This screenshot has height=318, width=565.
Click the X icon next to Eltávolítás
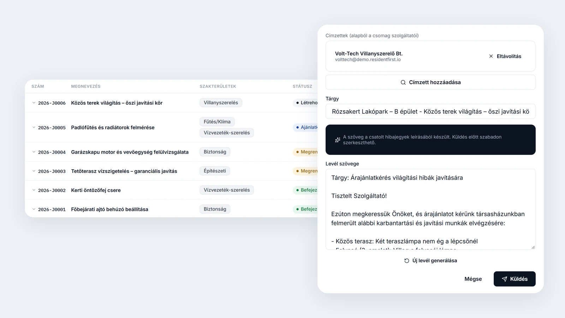click(491, 56)
